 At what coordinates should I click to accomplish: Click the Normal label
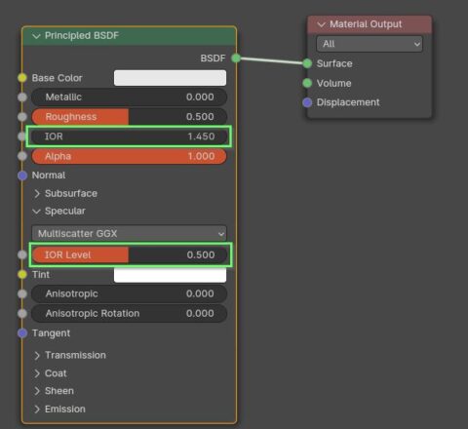(49, 175)
